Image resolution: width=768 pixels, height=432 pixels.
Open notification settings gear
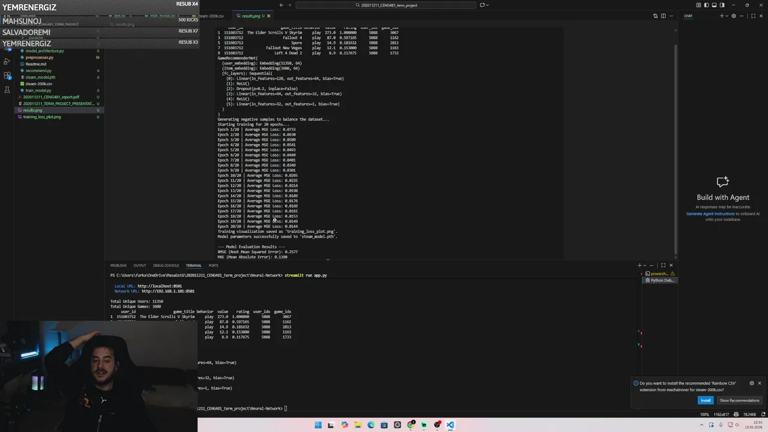[751, 383]
